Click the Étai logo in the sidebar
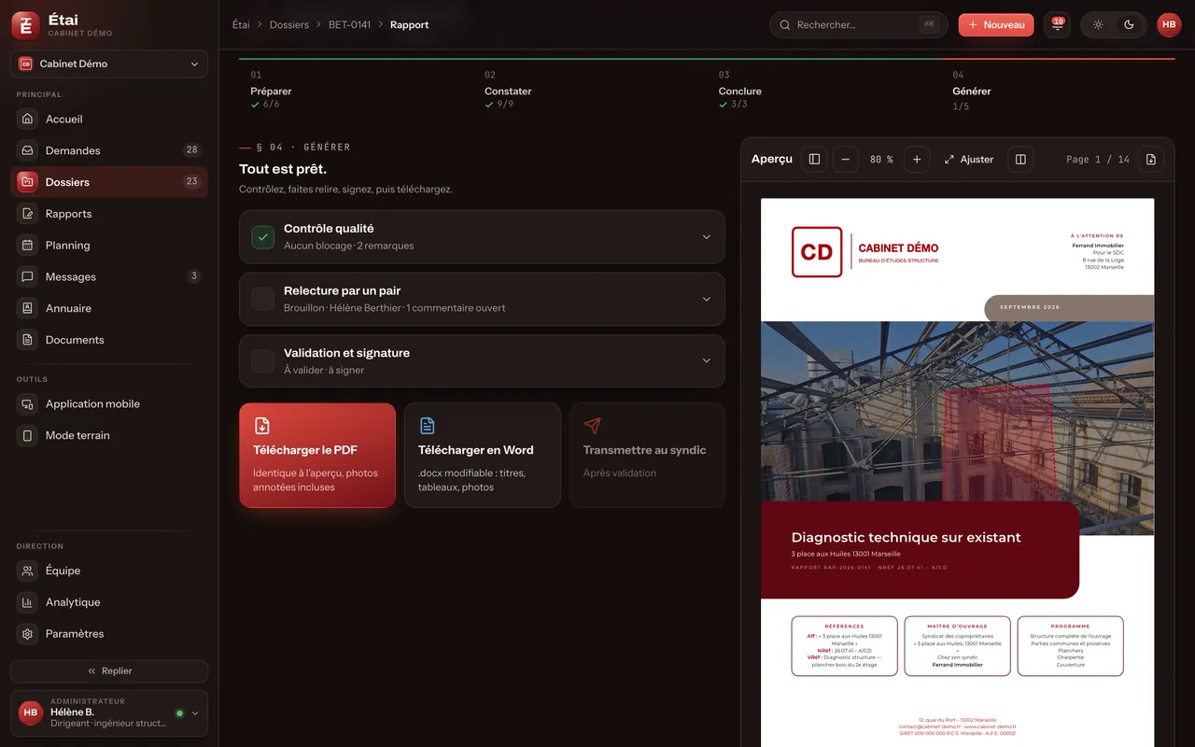 [25, 25]
